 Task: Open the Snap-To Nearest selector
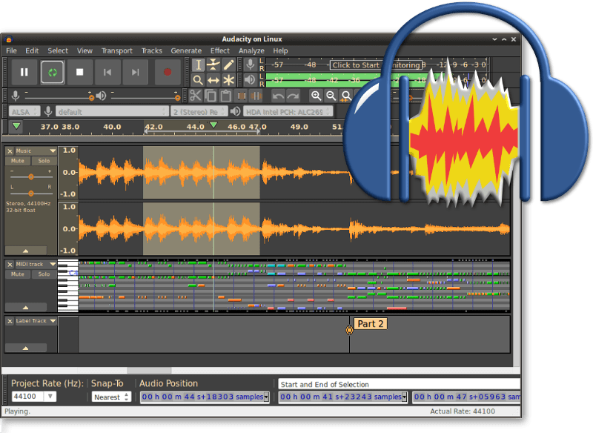(111, 397)
